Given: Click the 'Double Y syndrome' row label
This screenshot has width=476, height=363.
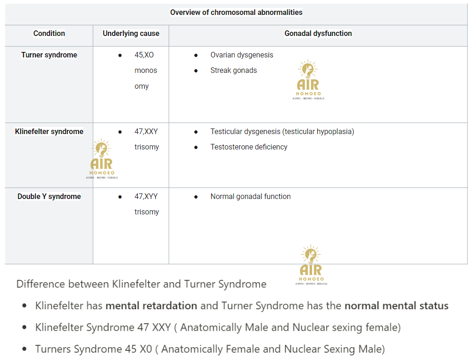Looking at the screenshot, I should click(49, 196).
